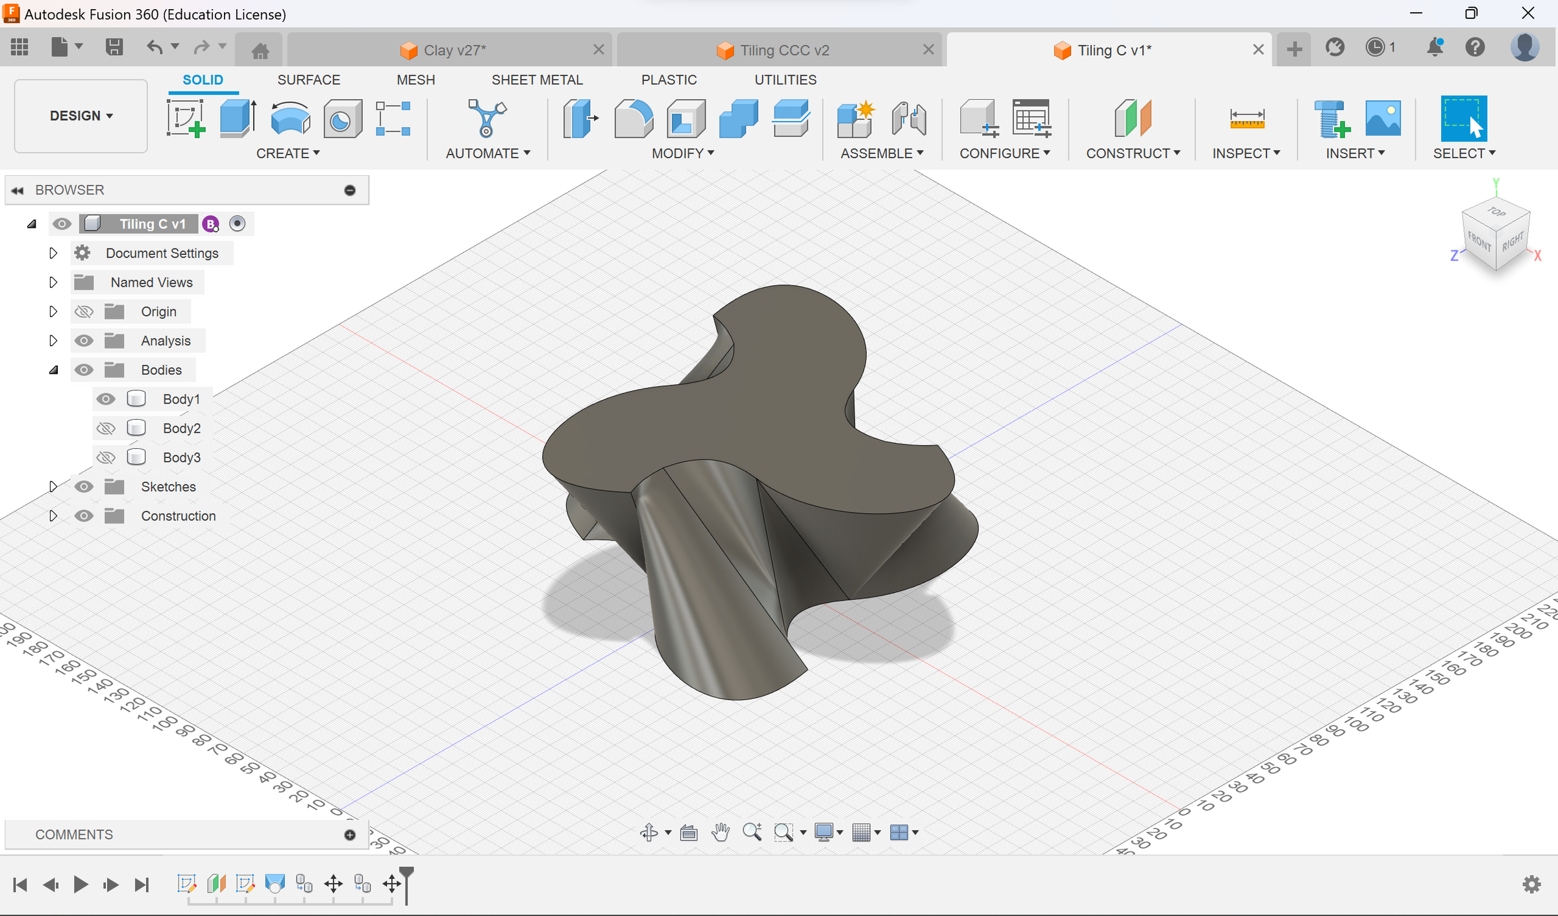Show the hidden Body2

pyautogui.click(x=106, y=428)
